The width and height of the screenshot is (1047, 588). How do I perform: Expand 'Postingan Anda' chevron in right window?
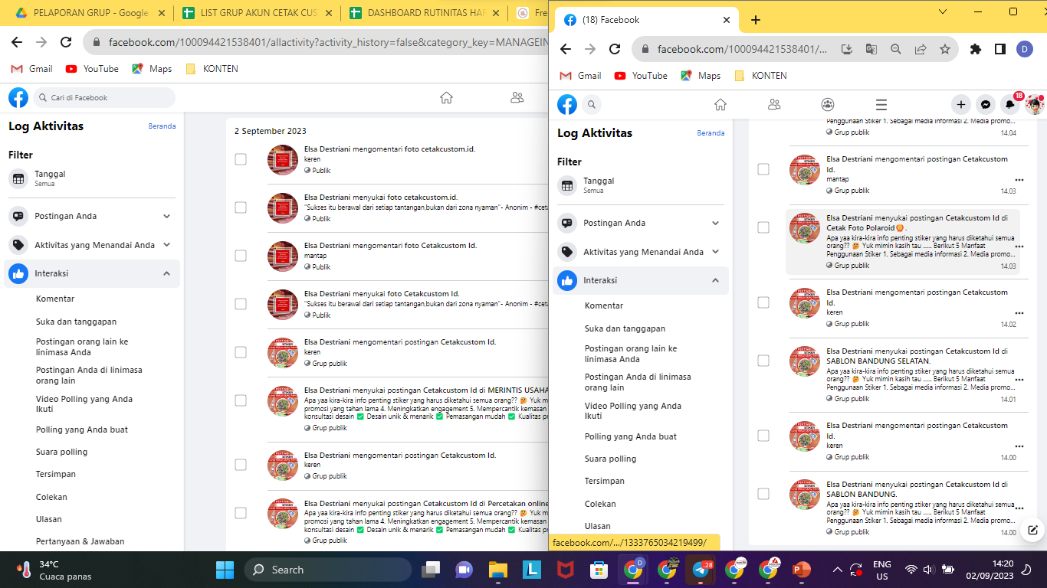(716, 223)
